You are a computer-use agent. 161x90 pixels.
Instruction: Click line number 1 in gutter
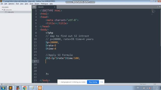[x=36, y=10]
